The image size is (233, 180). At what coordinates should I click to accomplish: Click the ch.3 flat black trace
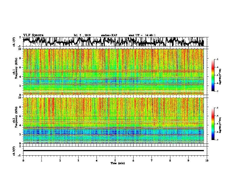coord(114,151)
